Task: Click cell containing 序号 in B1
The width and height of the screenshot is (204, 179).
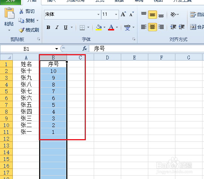Action: [x=53, y=64]
